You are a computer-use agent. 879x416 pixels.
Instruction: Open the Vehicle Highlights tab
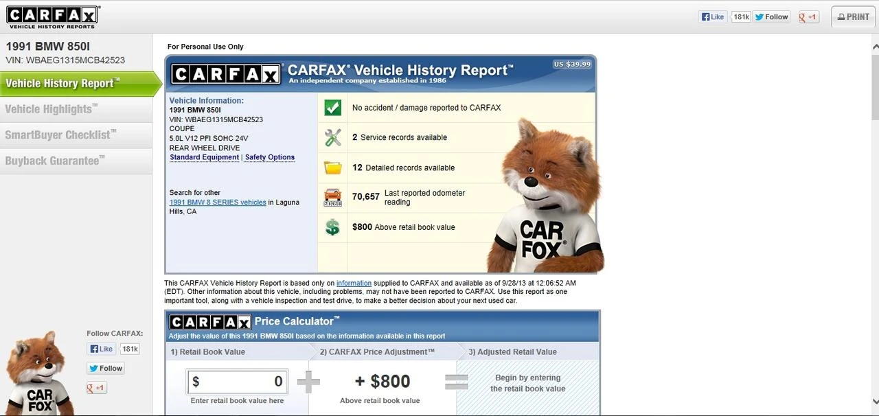76,109
